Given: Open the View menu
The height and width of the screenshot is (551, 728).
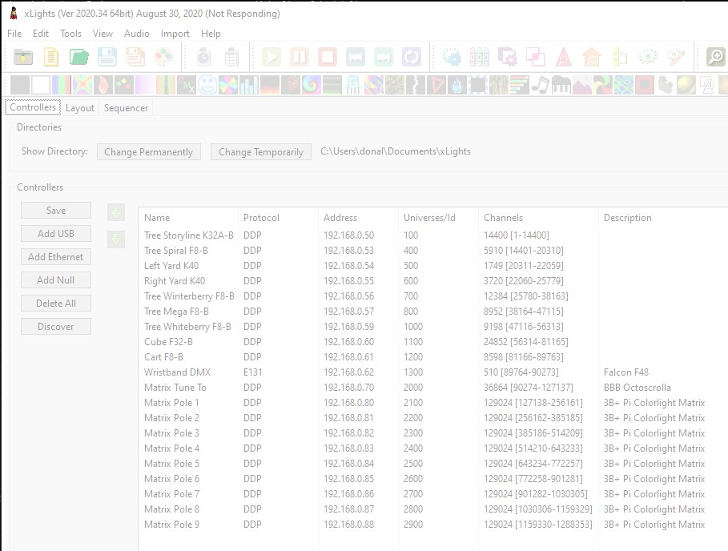Looking at the screenshot, I should coord(103,34).
